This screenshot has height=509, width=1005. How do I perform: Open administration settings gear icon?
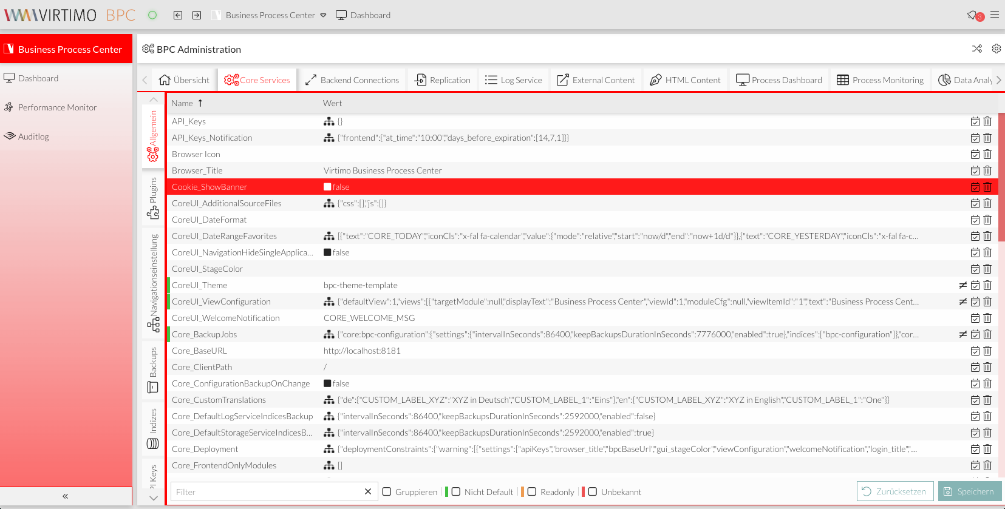point(996,49)
